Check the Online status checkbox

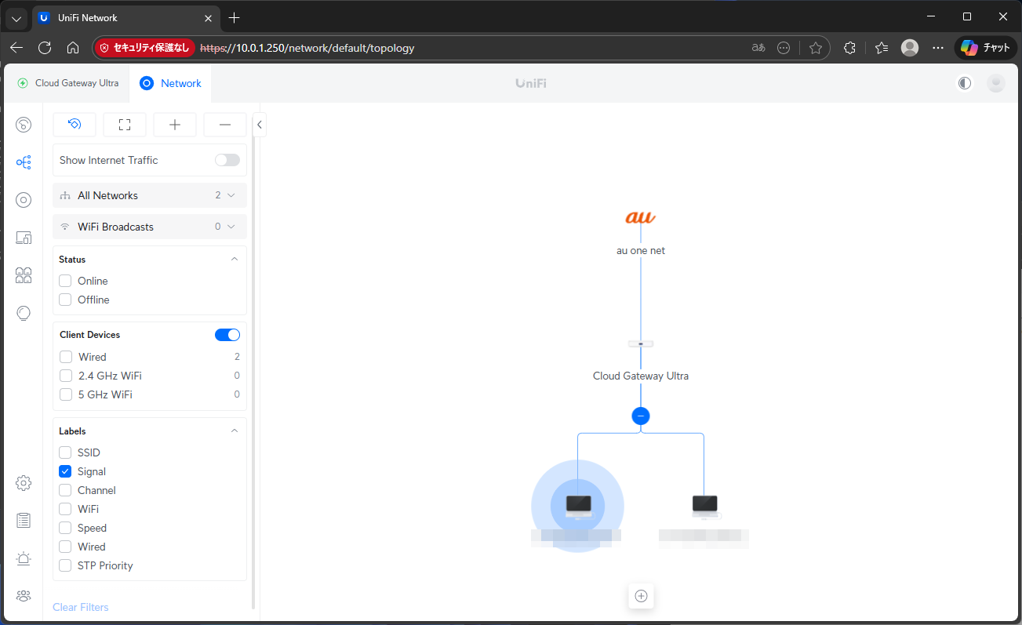pyautogui.click(x=66, y=281)
